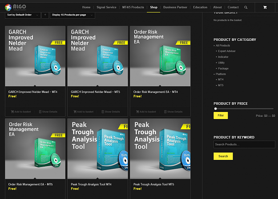Click 'Peak Trough Analysis Tool MT4' title
Image resolution: width=278 pixels, height=199 pixels.
click(x=91, y=184)
